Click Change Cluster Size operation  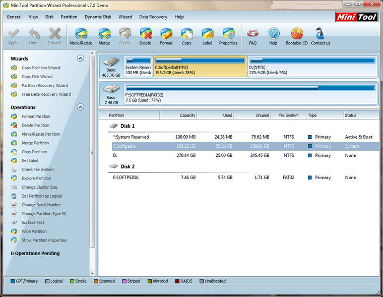tap(40, 187)
